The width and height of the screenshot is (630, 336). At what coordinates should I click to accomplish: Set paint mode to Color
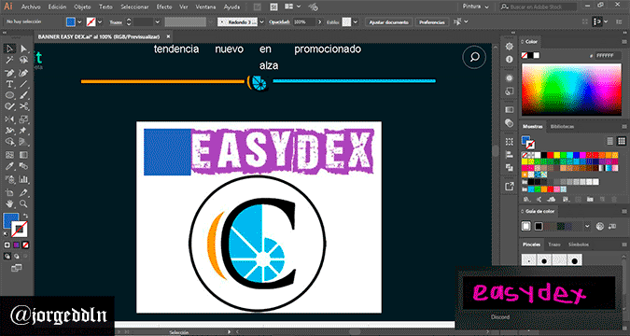(7, 245)
